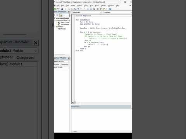Open the Window menu

point(111,6)
